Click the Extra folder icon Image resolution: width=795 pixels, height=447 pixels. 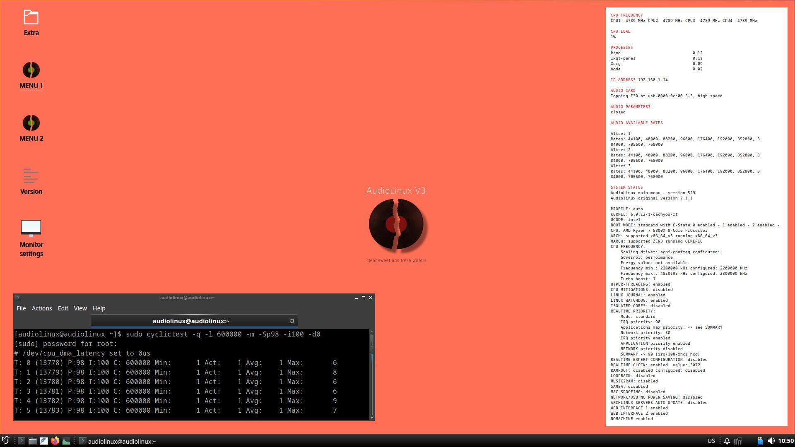tap(31, 17)
